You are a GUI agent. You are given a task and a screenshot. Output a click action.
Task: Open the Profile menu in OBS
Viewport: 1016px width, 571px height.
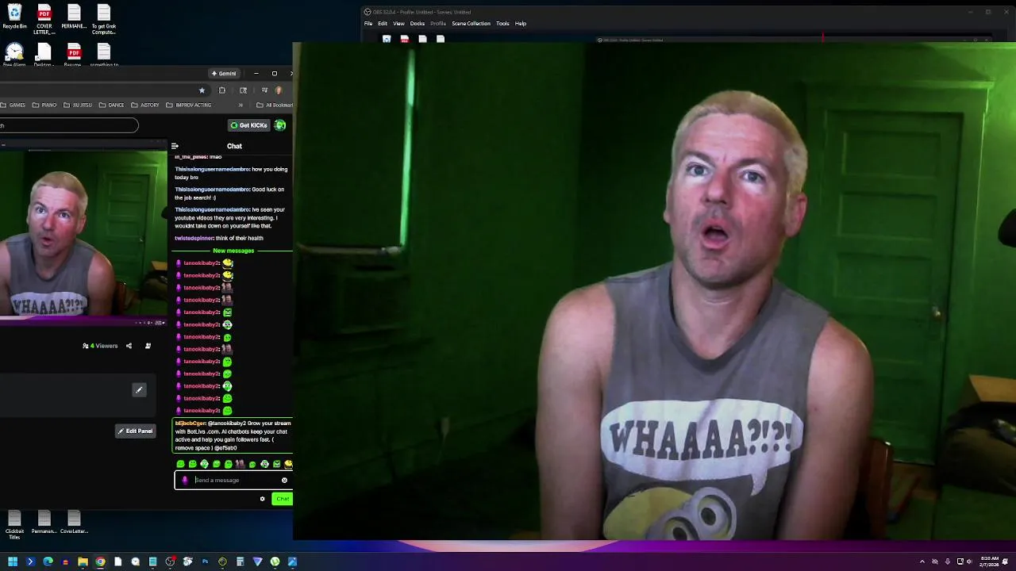pos(438,24)
